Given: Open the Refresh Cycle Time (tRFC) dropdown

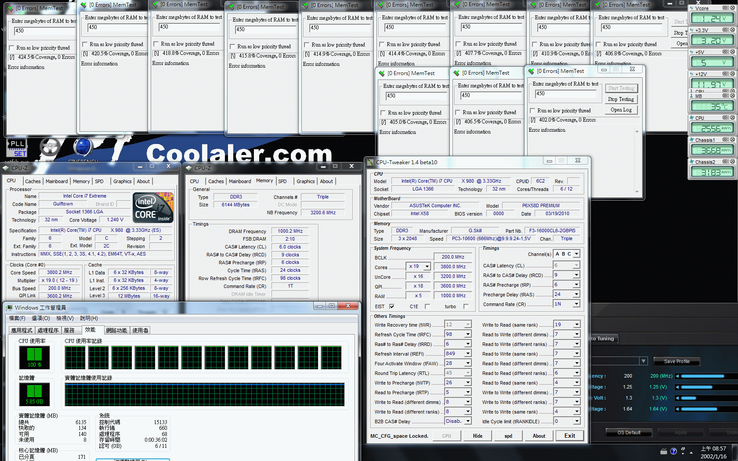Looking at the screenshot, I should 468,335.
